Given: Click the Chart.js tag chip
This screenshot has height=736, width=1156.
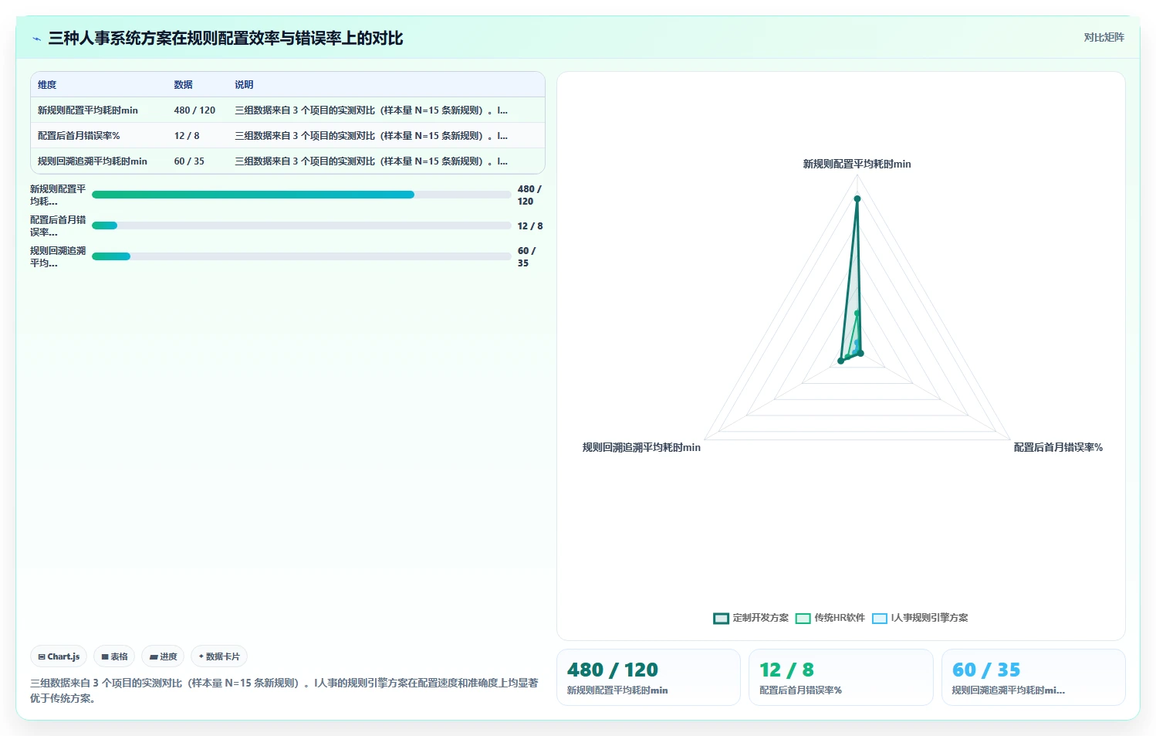Looking at the screenshot, I should click(x=59, y=656).
